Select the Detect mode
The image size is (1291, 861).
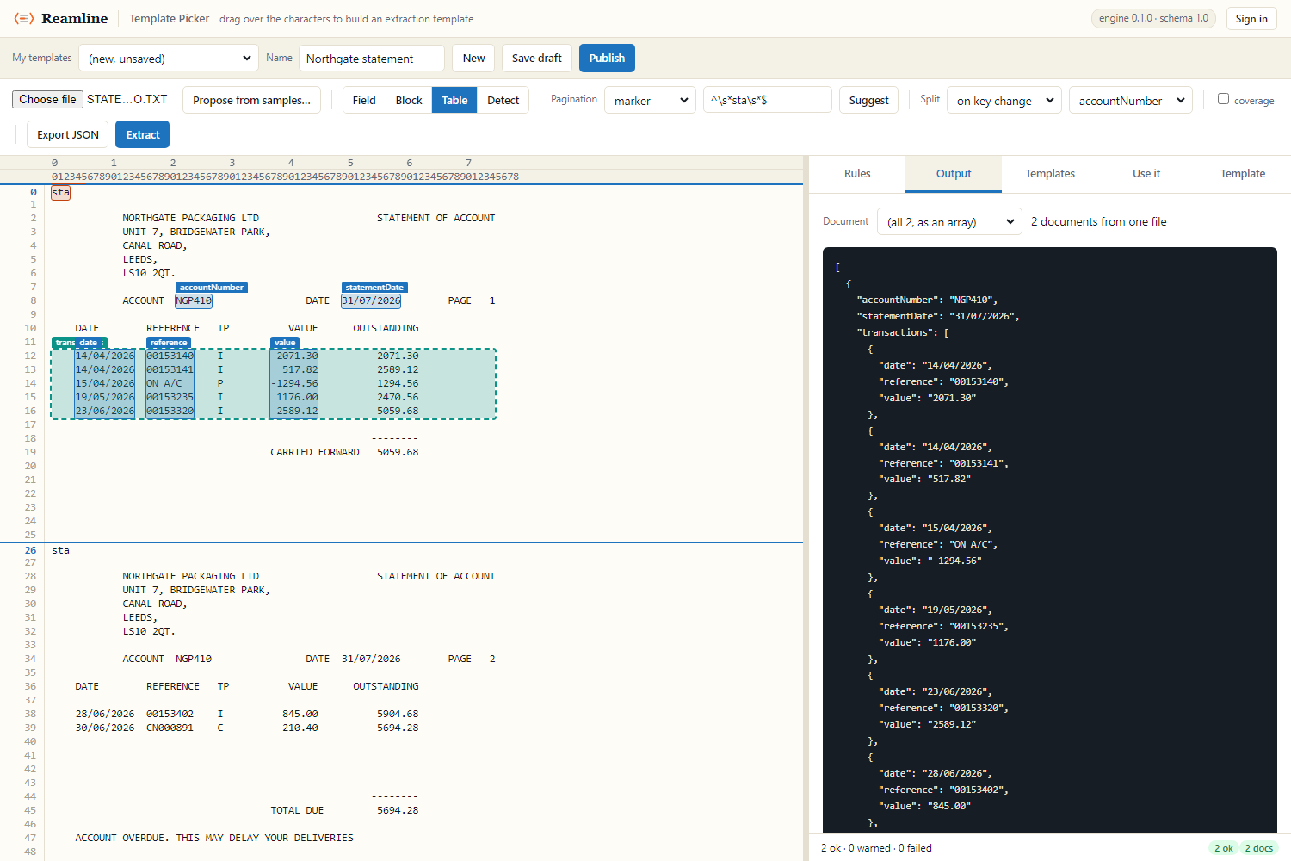(503, 100)
